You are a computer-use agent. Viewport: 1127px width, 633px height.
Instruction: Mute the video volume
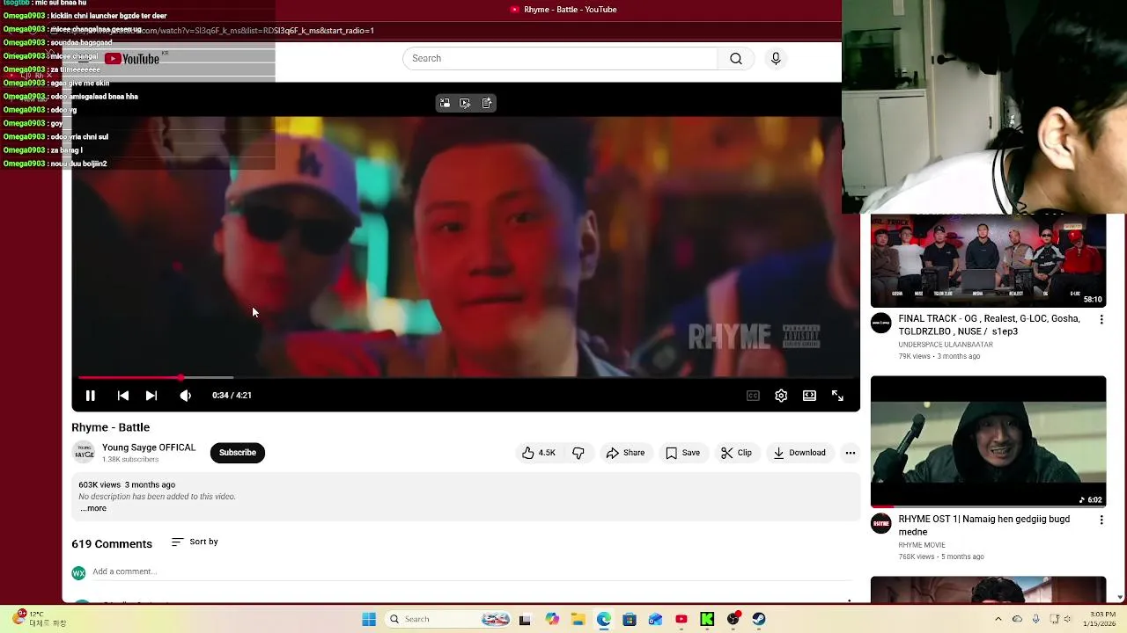[x=185, y=396]
